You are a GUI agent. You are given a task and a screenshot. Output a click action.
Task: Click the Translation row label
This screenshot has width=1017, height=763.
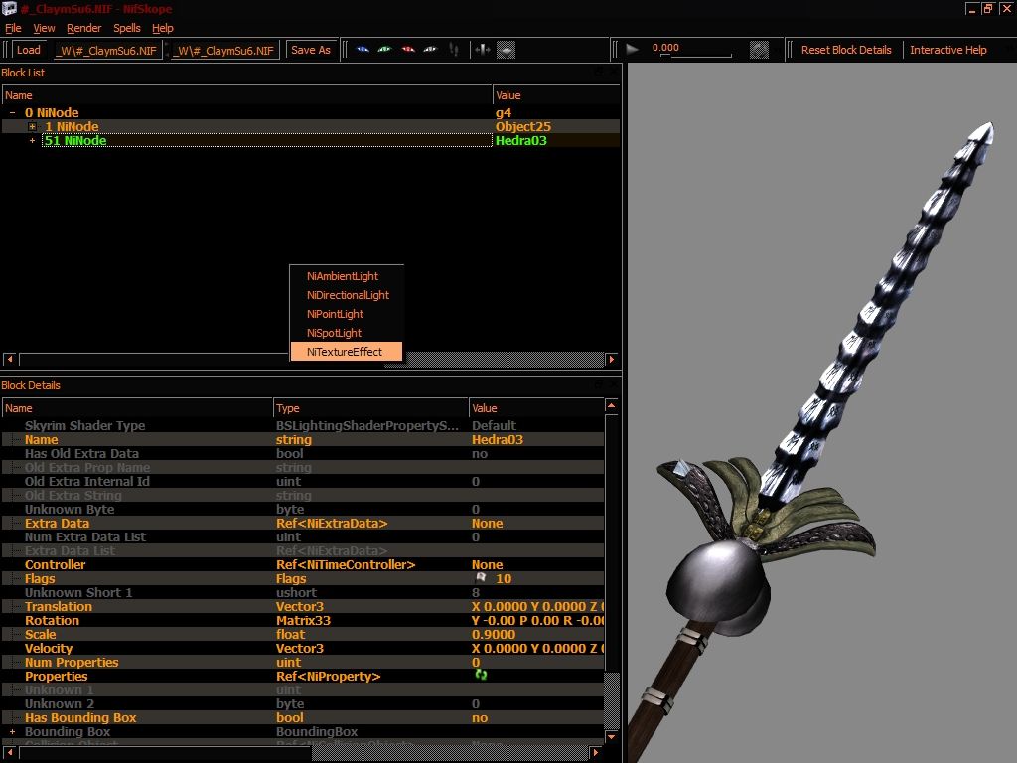[x=59, y=606]
